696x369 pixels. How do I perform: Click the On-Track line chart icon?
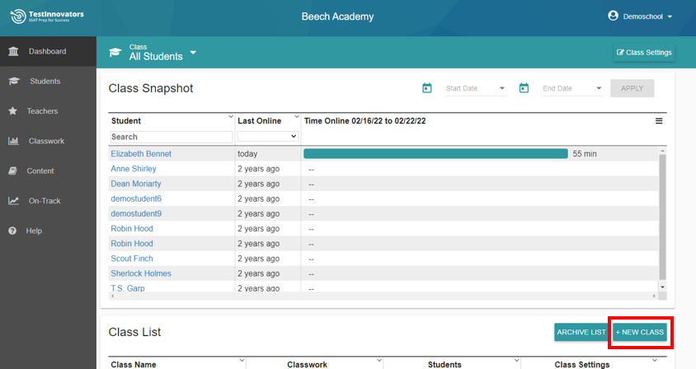13,201
